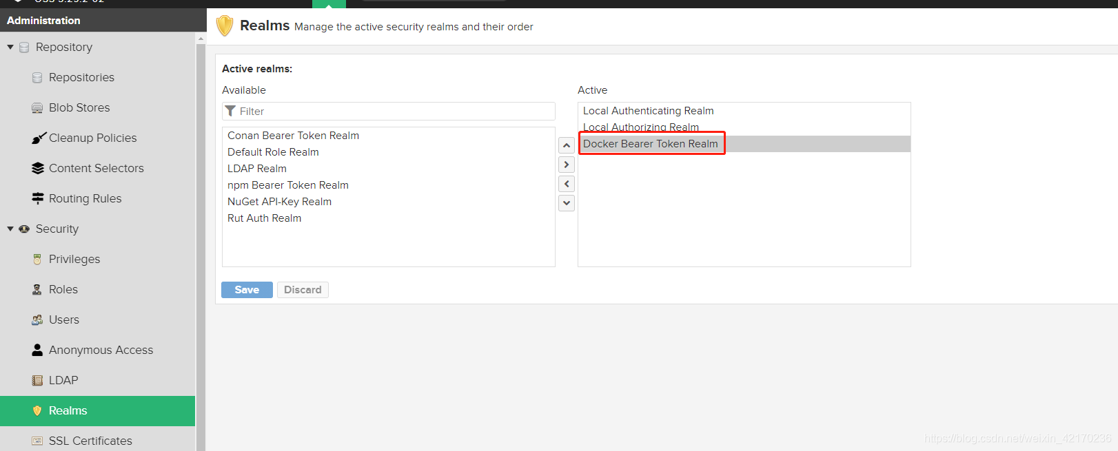Save the realm configuration
Viewport: 1118px width, 451px height.
tap(247, 290)
